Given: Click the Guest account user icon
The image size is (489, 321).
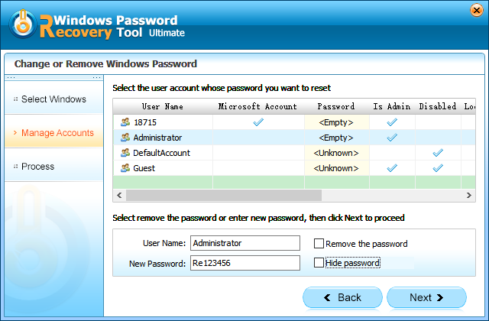Looking at the screenshot, I should (125, 168).
